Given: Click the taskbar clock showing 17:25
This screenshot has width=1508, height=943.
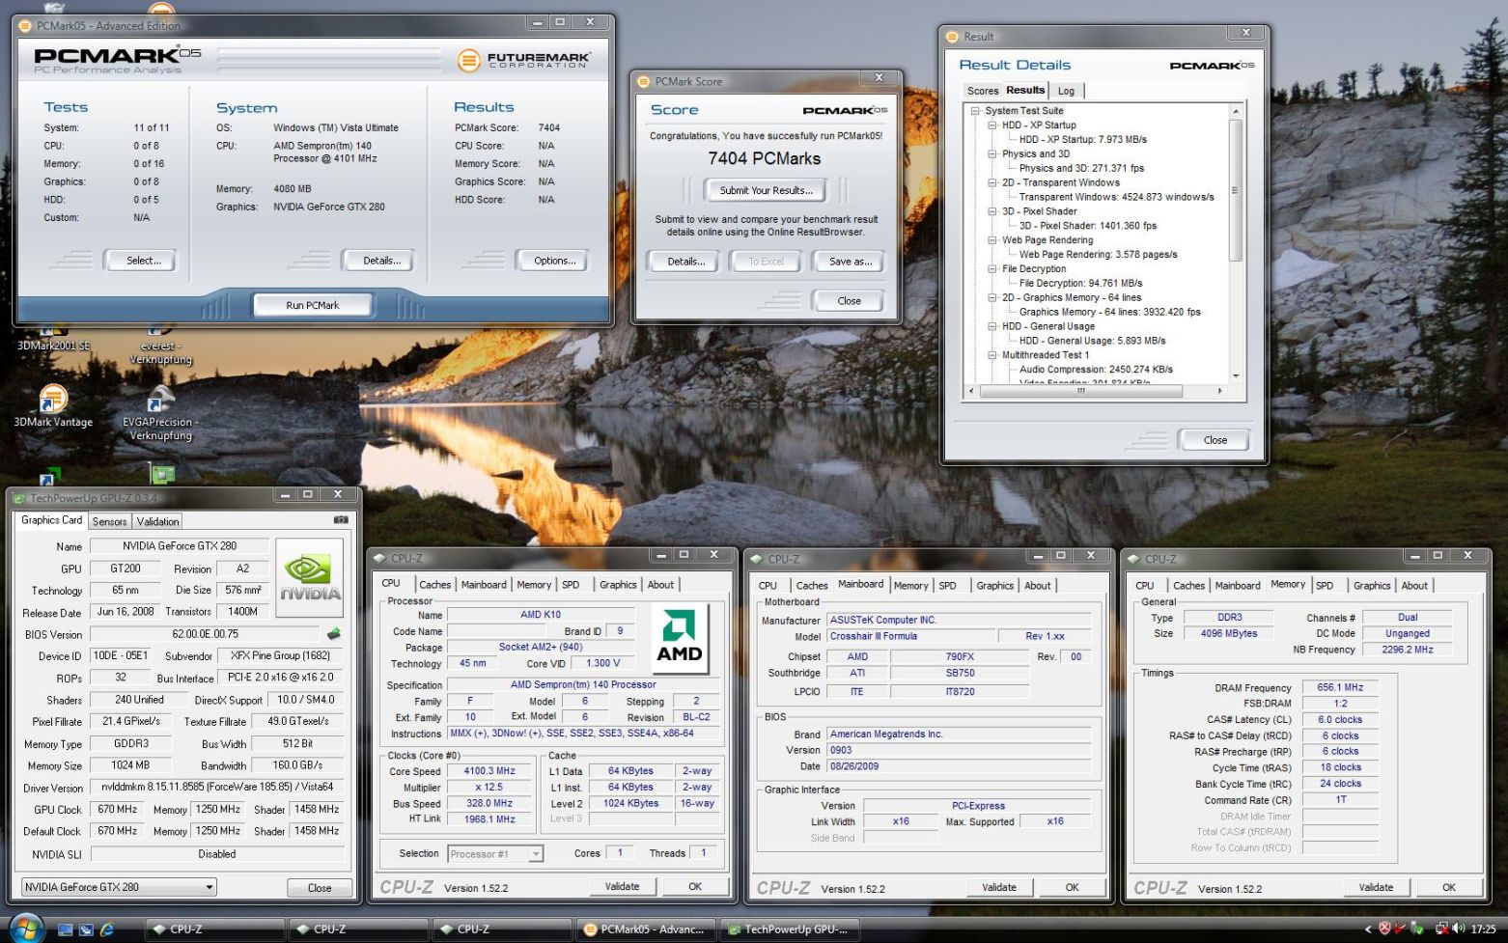Looking at the screenshot, I should pos(1484,929).
